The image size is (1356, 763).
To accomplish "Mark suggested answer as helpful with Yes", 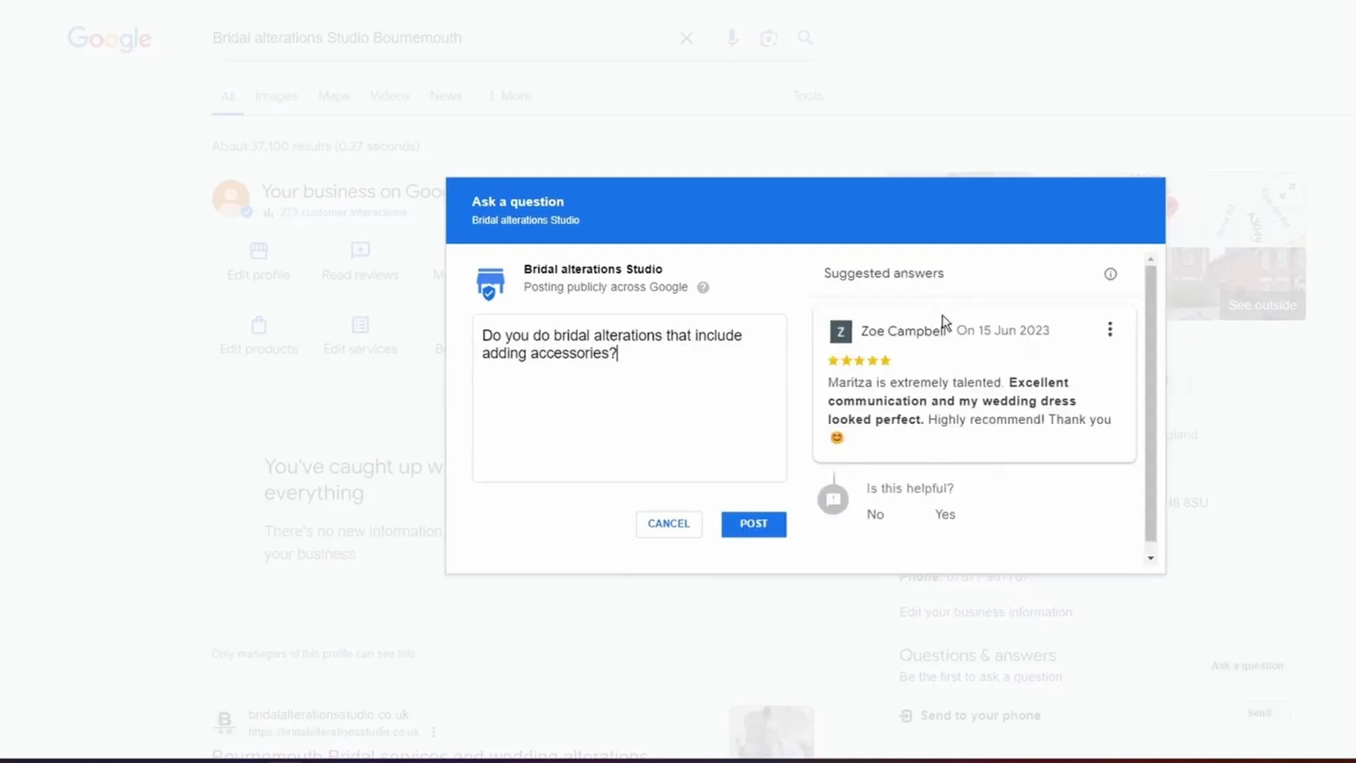I will click(x=945, y=514).
